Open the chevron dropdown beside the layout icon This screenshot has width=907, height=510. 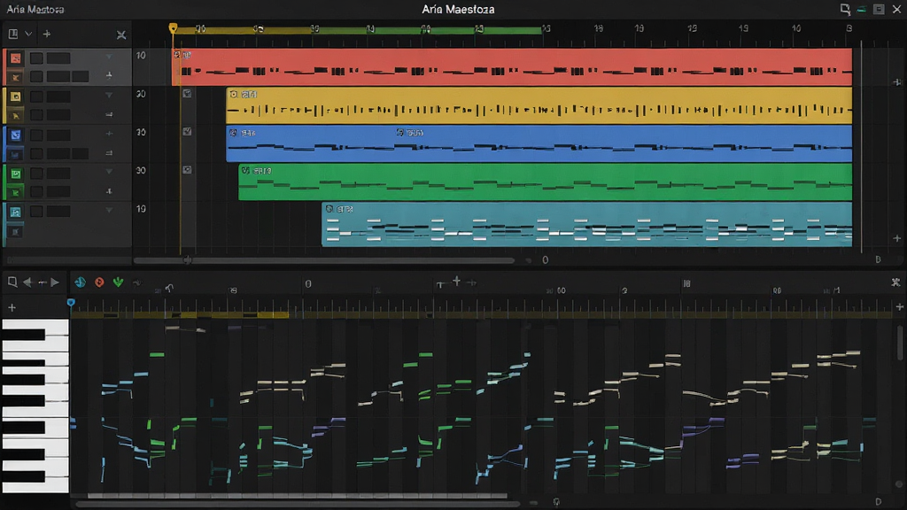pyautogui.click(x=28, y=35)
